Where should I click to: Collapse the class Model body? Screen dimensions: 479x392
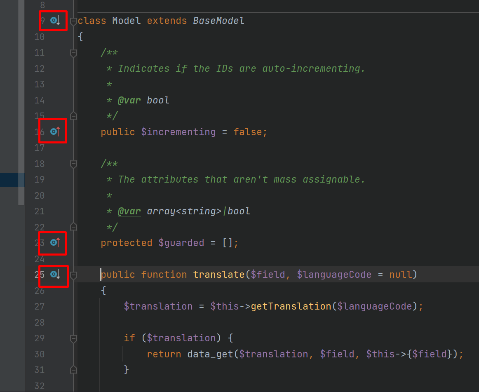click(x=73, y=20)
